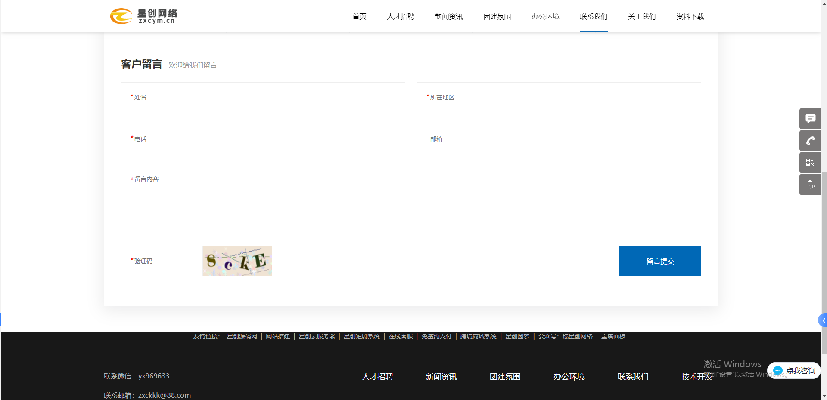Click 技术开发 in the footer navigation

(696, 377)
